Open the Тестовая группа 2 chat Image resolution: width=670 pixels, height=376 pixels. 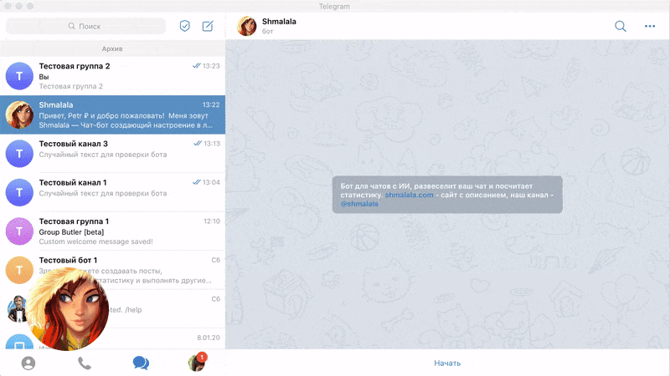point(112,76)
